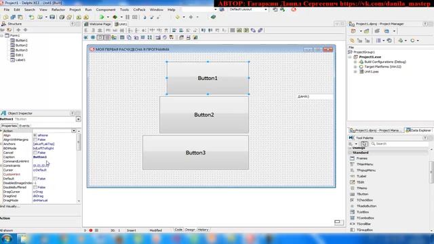Select the TButton component in Tool Palette
This screenshot has width=434, height=244.
[362, 195]
